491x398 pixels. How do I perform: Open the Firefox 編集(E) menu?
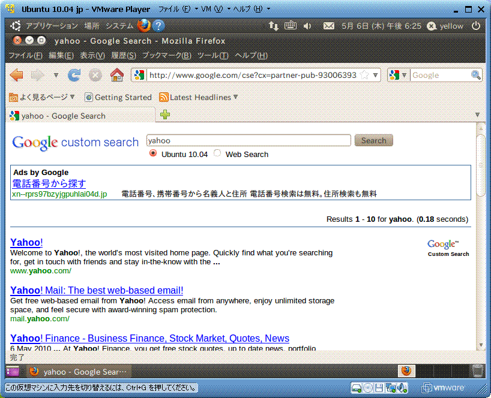pyautogui.click(x=61, y=56)
